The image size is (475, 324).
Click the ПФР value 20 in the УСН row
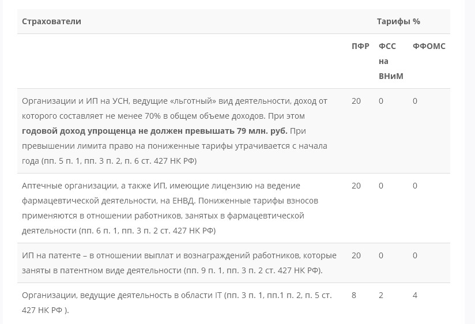356,101
